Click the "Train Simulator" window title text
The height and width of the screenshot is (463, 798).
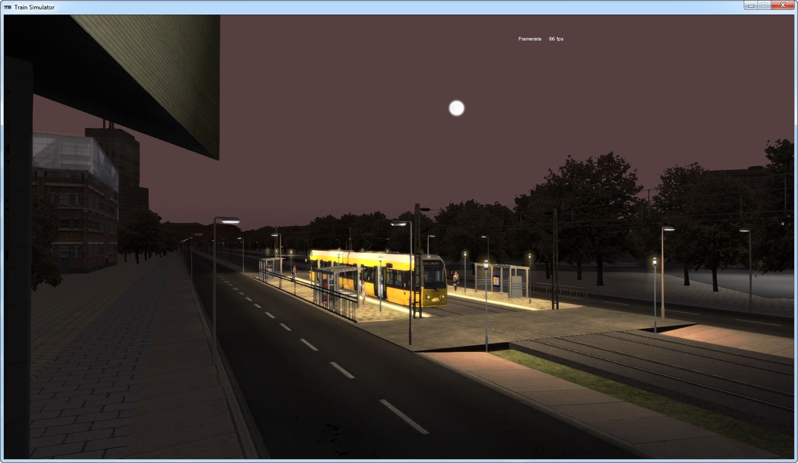[35, 7]
